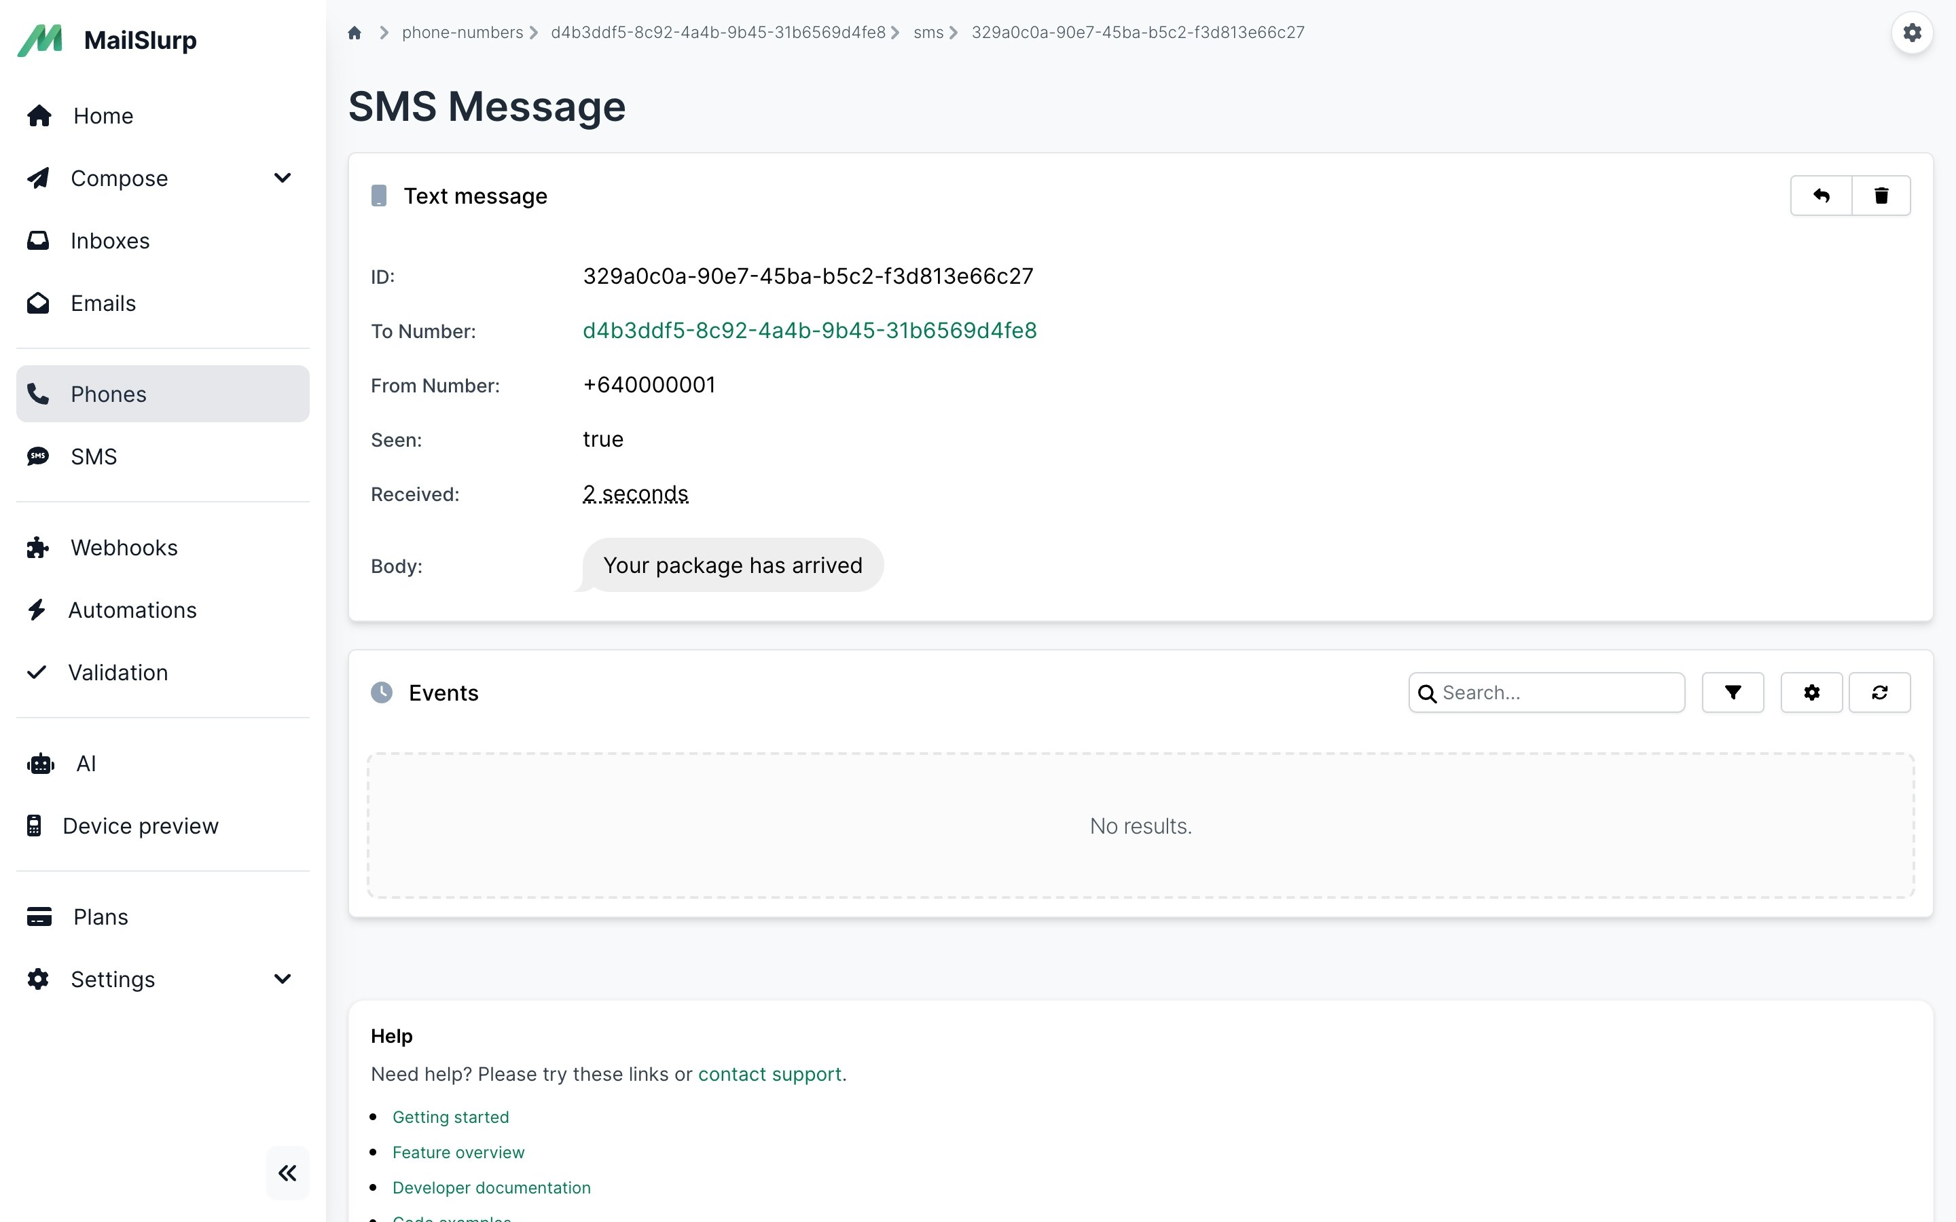Viewport: 1956px width, 1222px height.
Task: Open the To Number phone link
Action: [x=809, y=331]
